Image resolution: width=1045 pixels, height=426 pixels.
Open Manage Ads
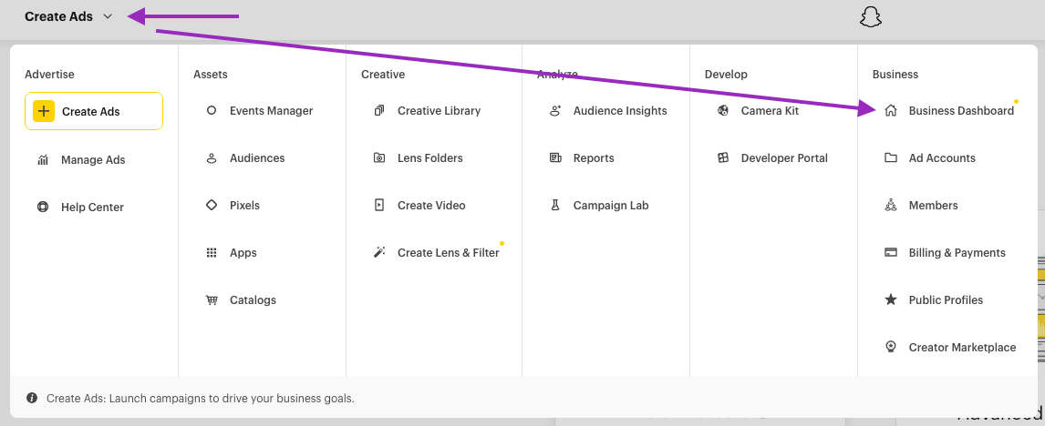[94, 160]
